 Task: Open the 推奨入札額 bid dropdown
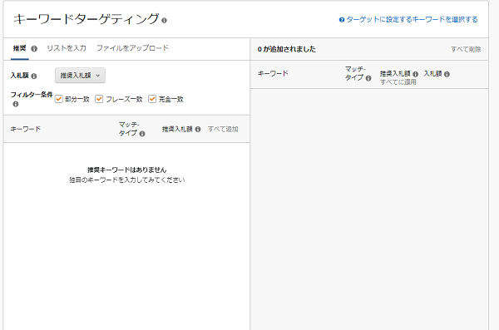80,76
